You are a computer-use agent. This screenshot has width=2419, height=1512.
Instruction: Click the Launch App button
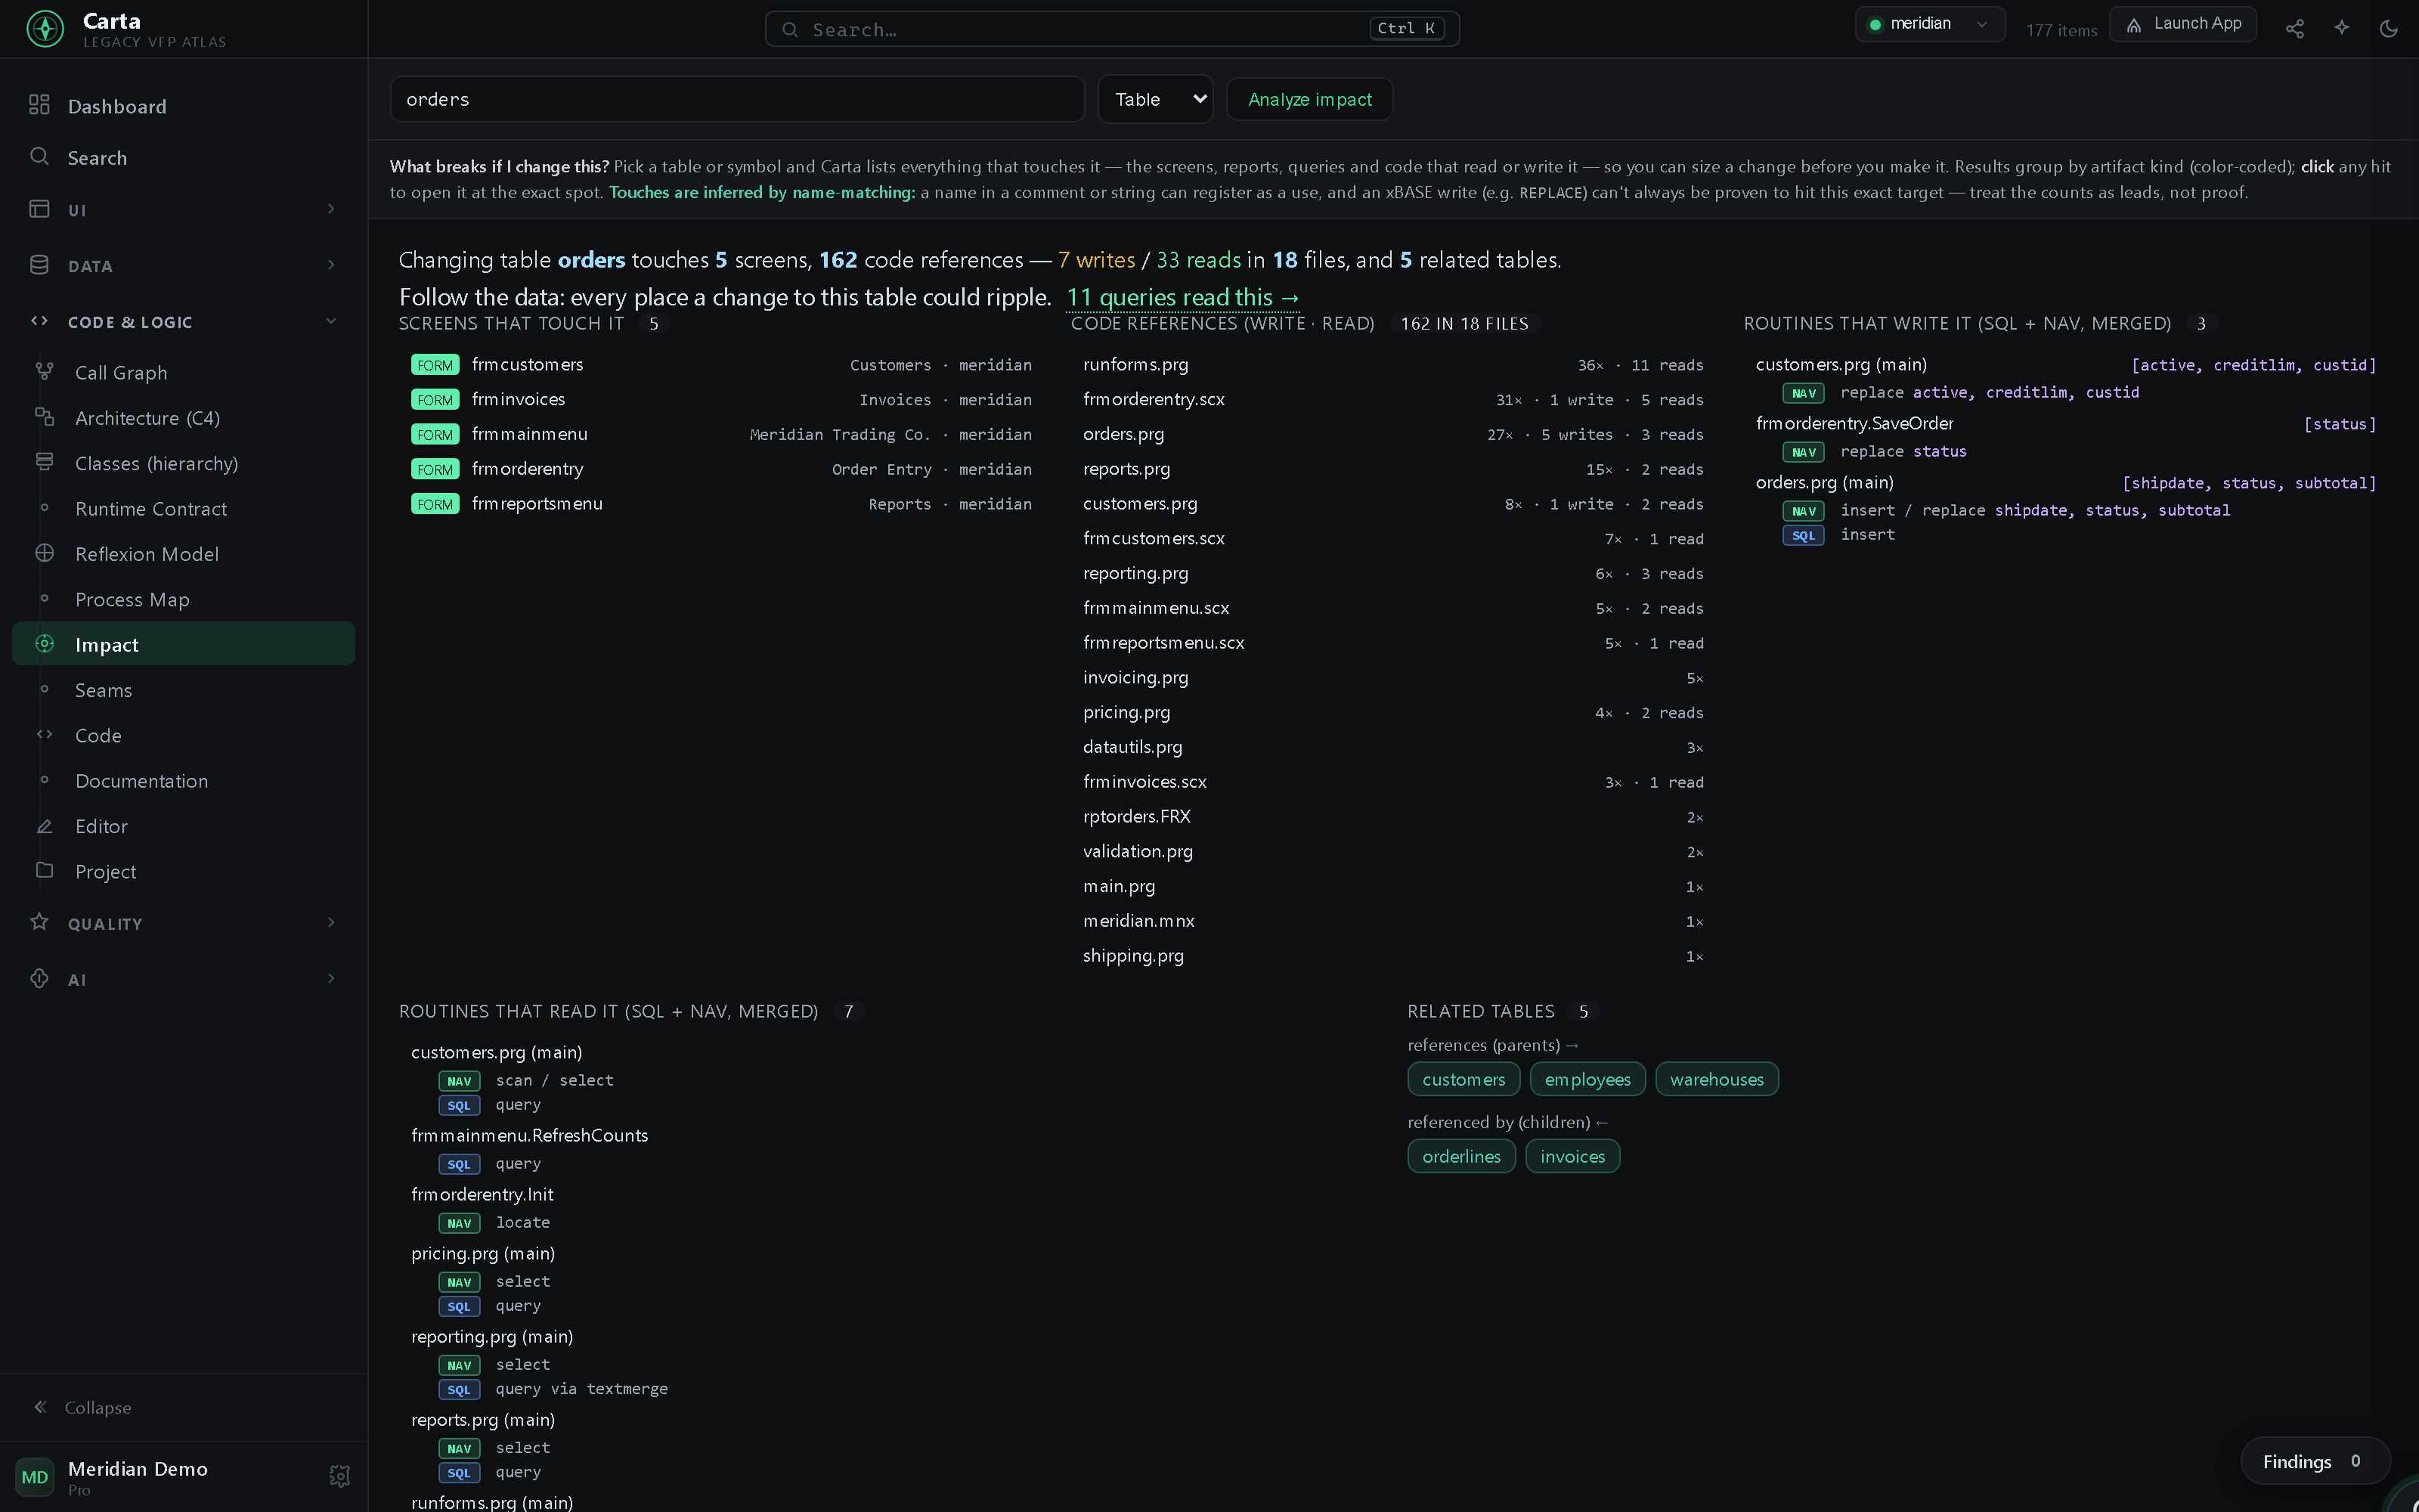click(x=2183, y=24)
